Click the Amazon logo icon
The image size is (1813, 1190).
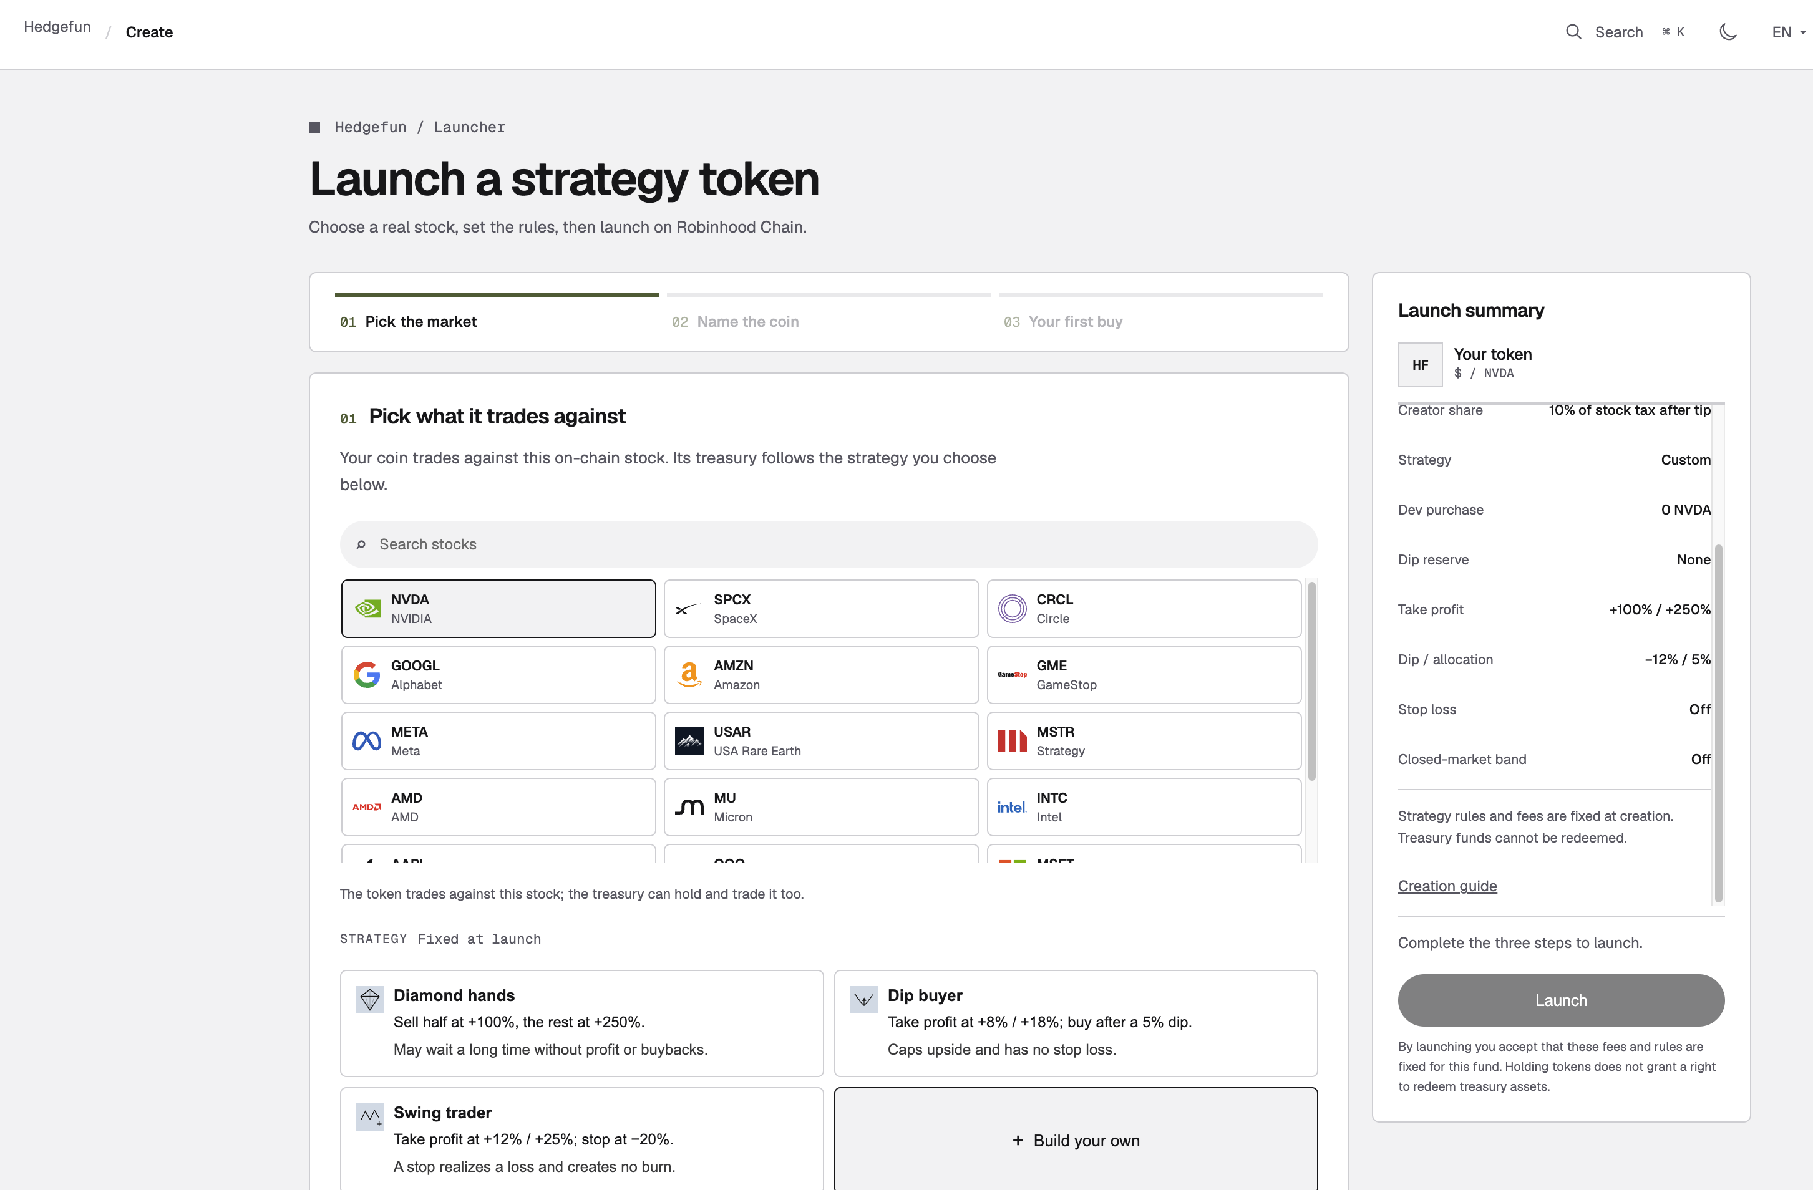pos(689,675)
